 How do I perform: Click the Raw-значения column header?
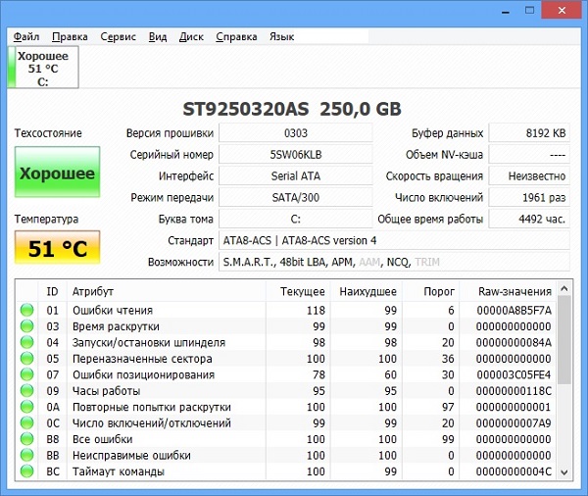point(509,291)
